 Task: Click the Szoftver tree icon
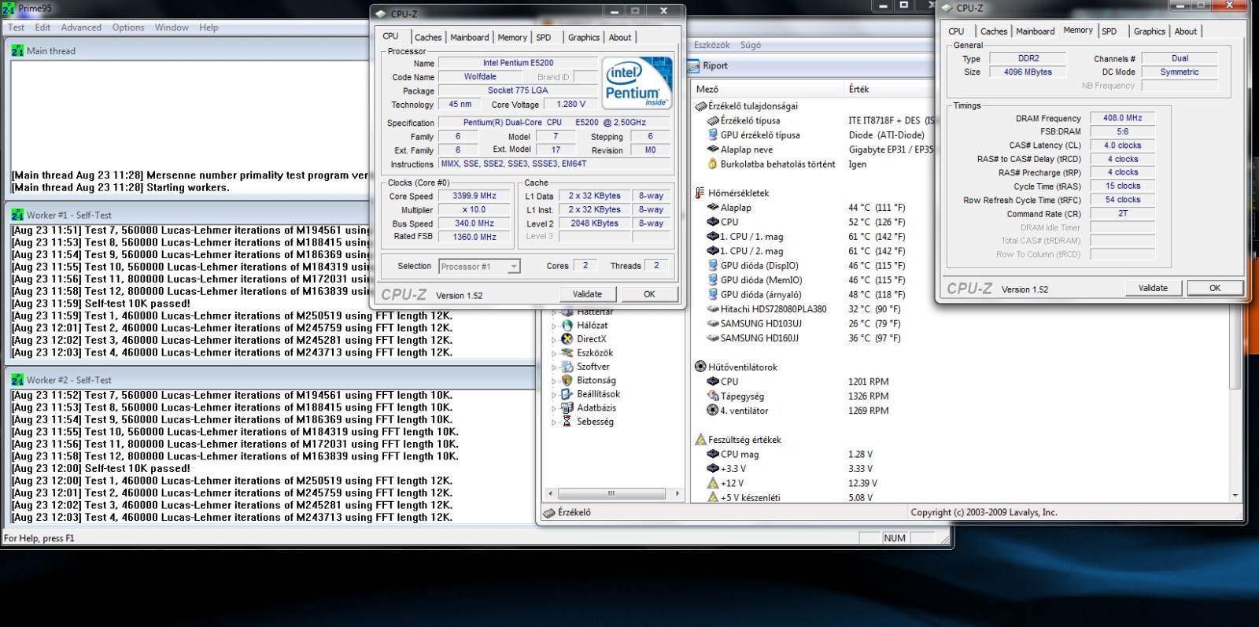click(x=567, y=367)
